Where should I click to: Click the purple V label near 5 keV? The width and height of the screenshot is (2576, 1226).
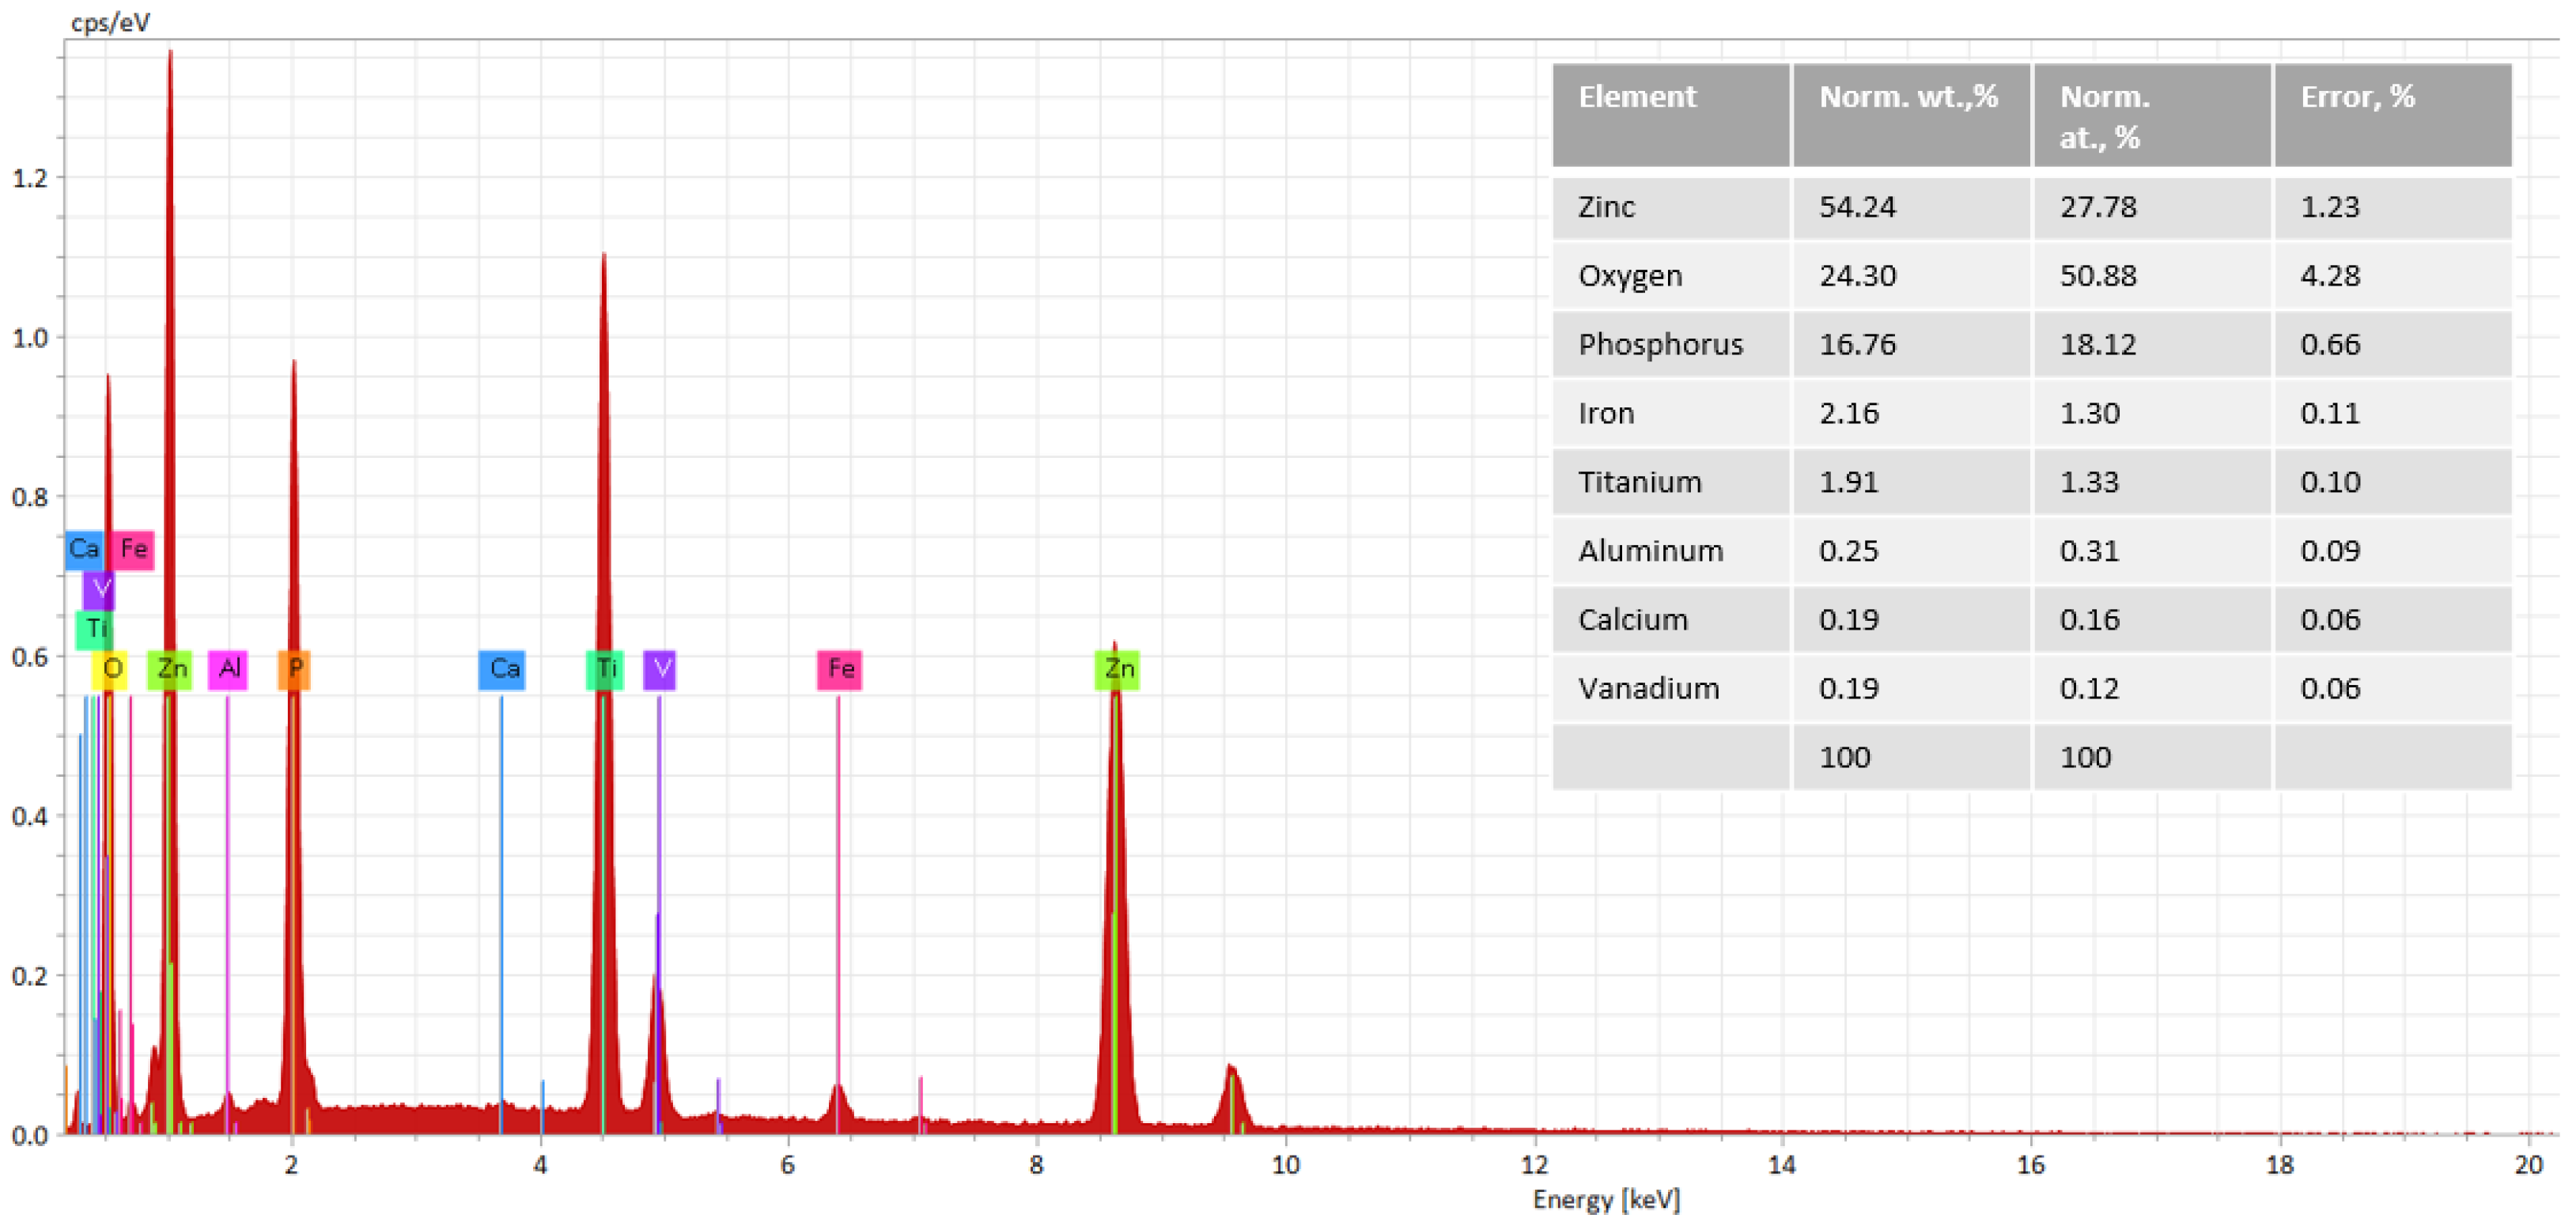click(x=660, y=669)
